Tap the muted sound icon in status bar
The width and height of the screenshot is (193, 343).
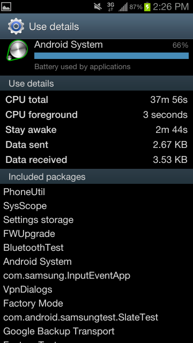[98, 7]
